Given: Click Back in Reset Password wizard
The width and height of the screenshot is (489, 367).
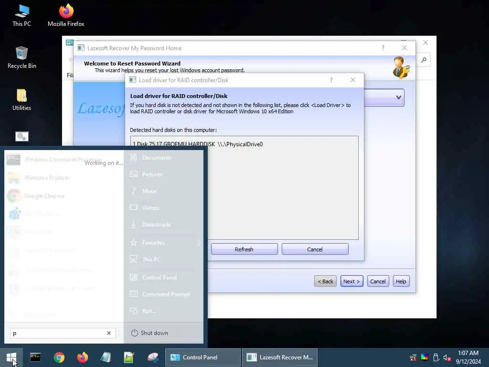Looking at the screenshot, I should (325, 281).
